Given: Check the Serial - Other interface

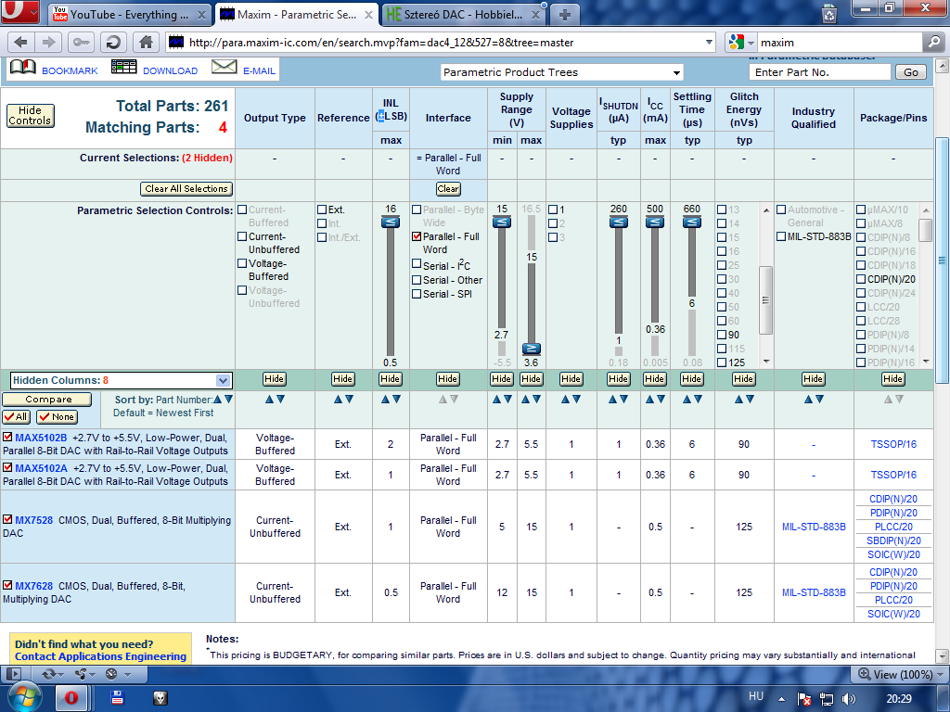Looking at the screenshot, I should point(417,280).
